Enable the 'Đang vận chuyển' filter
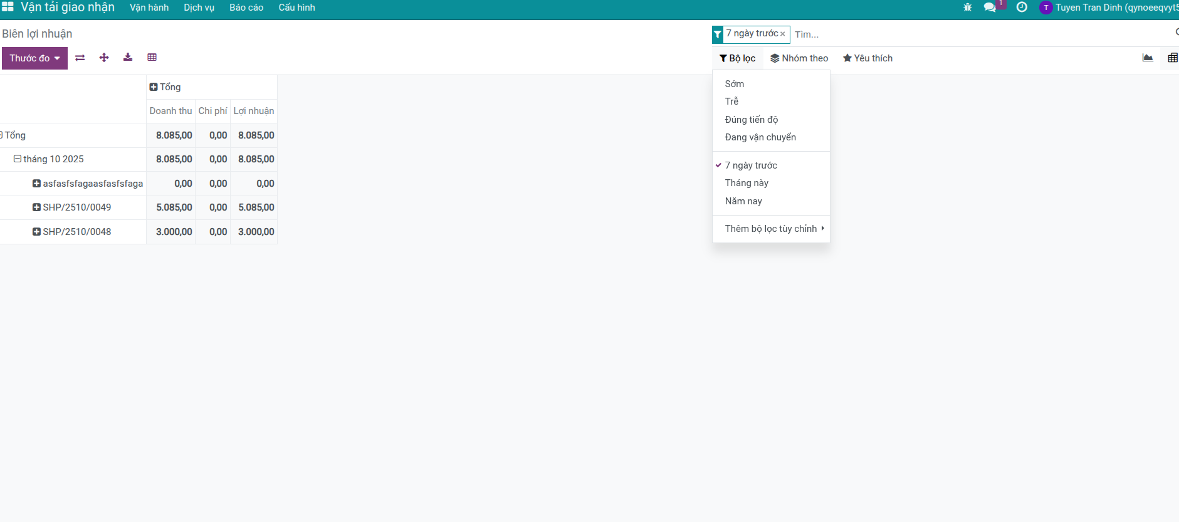This screenshot has width=1179, height=522. 760,137
